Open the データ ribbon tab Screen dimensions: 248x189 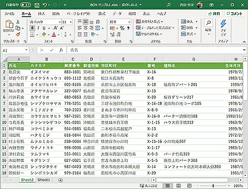pos(117,14)
